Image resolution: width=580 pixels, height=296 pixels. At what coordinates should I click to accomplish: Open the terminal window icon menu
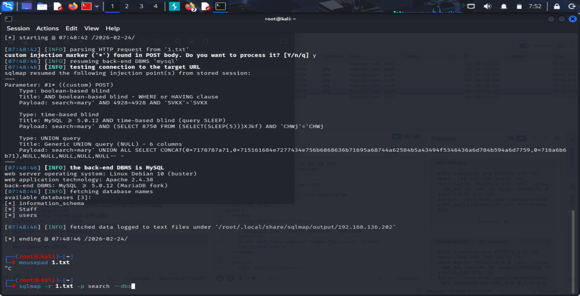coord(9,19)
